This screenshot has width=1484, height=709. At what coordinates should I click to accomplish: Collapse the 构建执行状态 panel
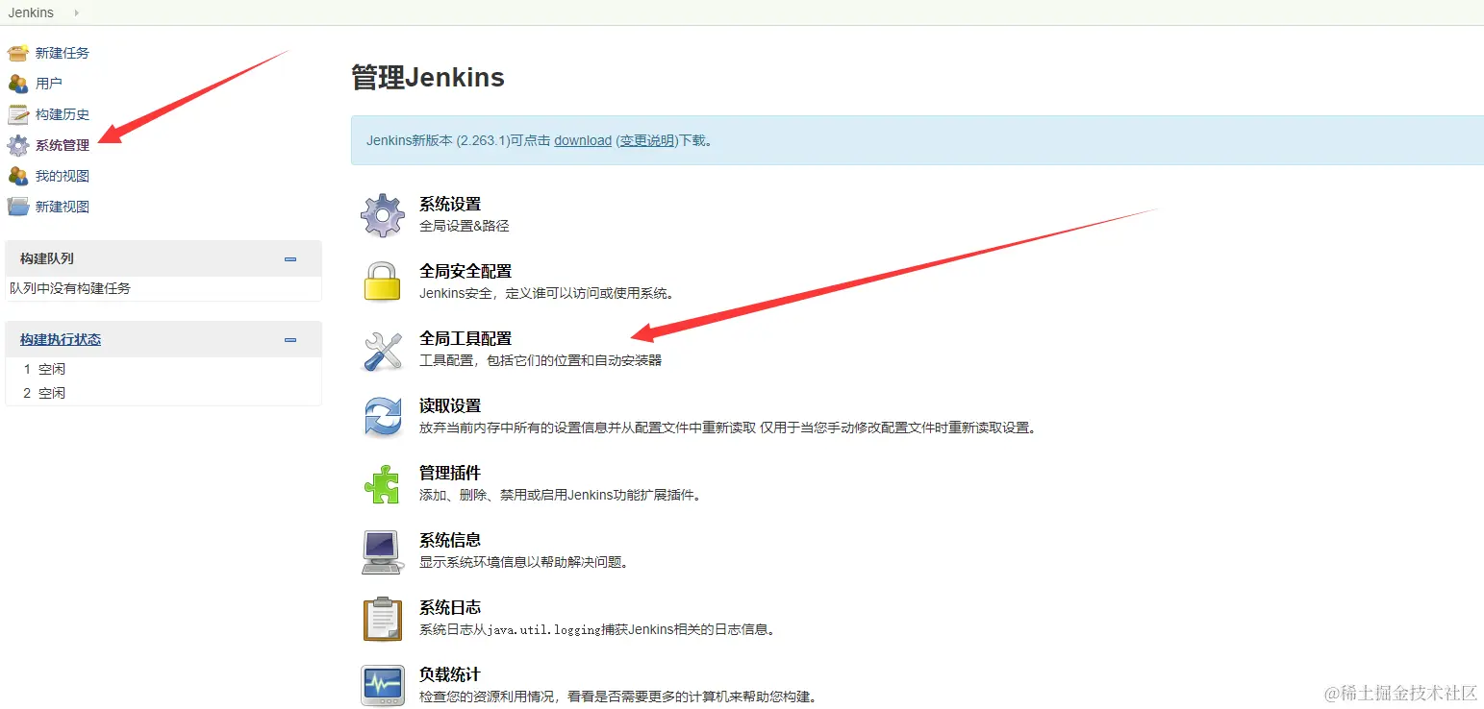(289, 339)
